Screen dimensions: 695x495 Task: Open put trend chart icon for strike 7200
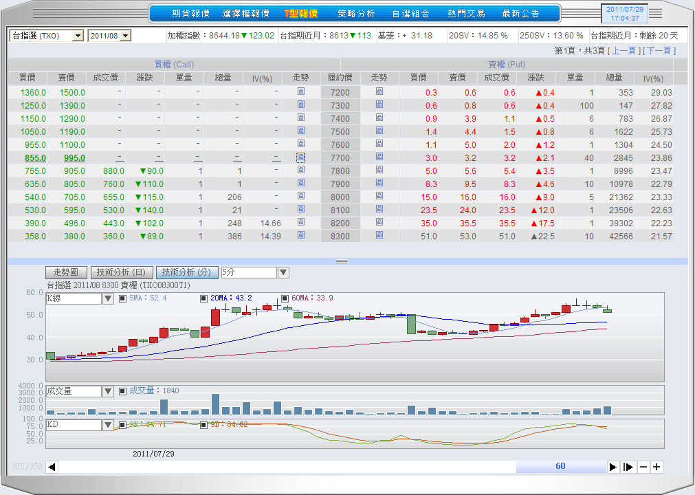379,91
